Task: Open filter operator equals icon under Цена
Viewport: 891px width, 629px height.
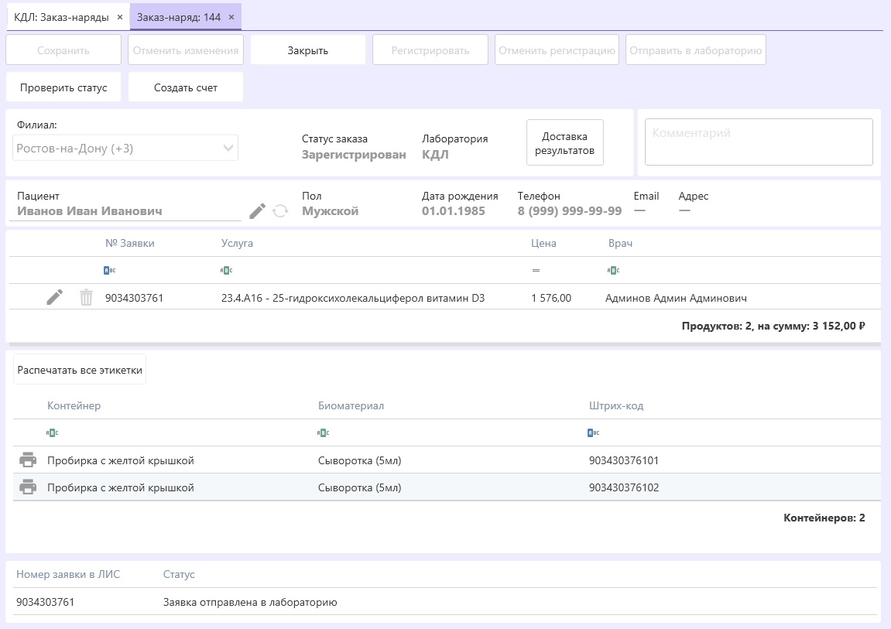Action: click(x=536, y=270)
